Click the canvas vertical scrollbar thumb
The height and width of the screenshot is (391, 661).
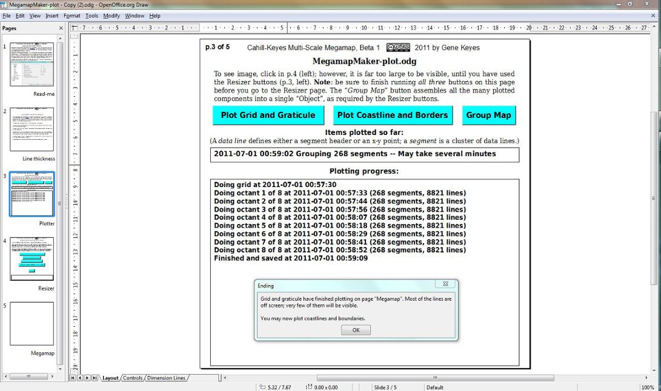click(x=654, y=198)
